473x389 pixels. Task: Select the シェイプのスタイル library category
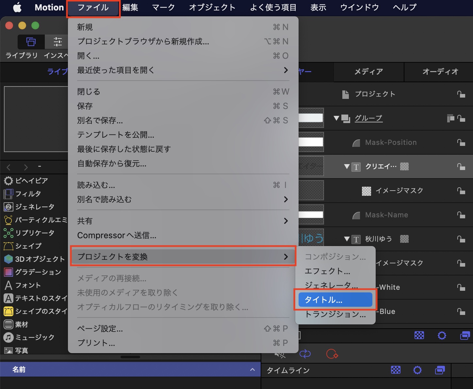[x=34, y=311]
